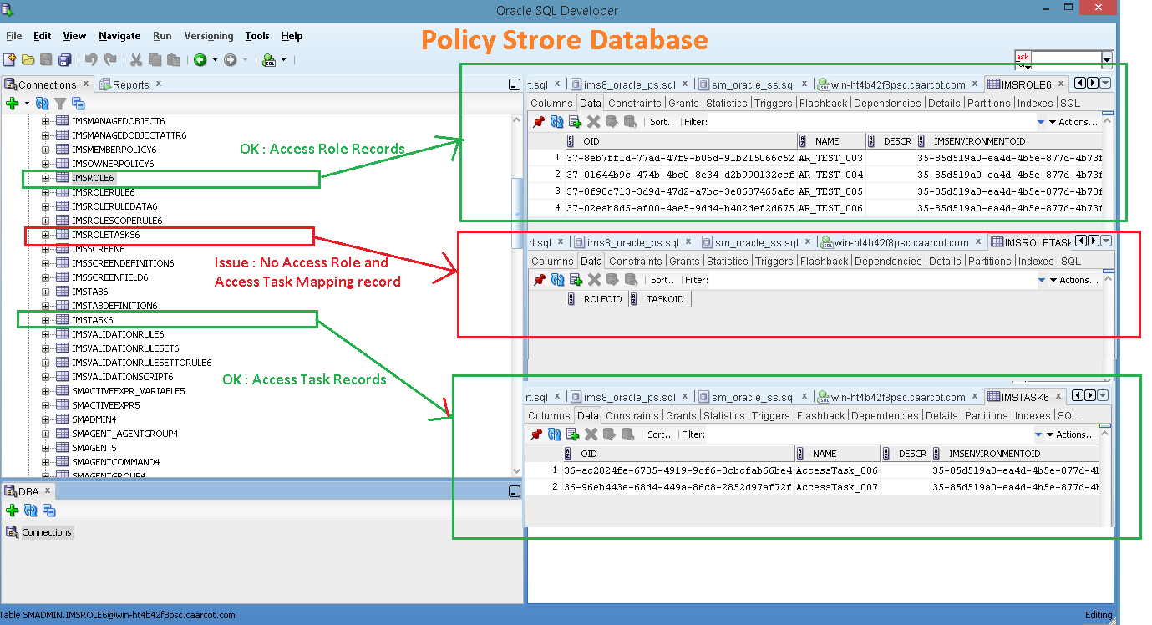
Task: Create a new file with the New icon
Action: pos(9,60)
